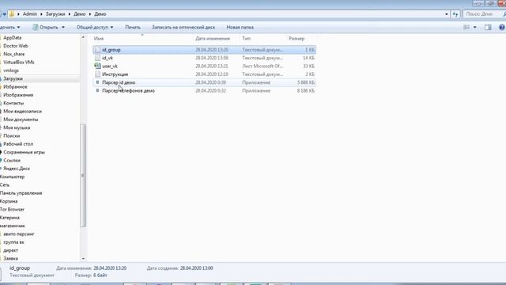This screenshot has height=285, width=506.
Task: Open Панель управления in sidebar
Action: [21, 193]
